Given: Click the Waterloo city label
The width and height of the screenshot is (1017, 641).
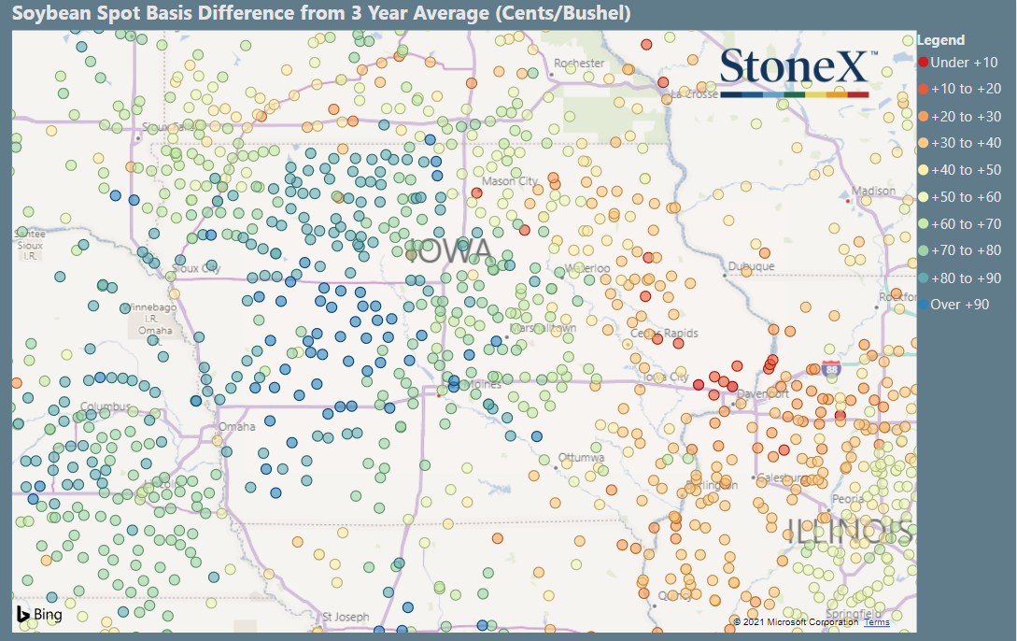Looking at the screenshot, I should pos(587,268).
